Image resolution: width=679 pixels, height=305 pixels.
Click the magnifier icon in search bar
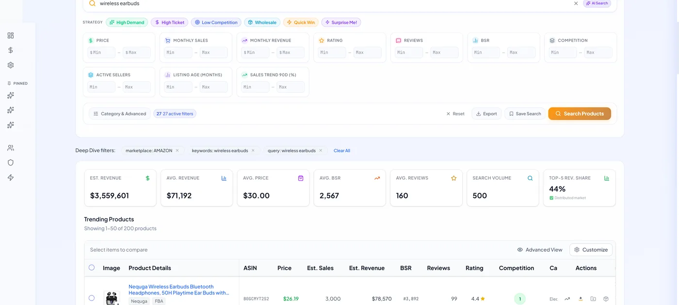click(x=92, y=3)
